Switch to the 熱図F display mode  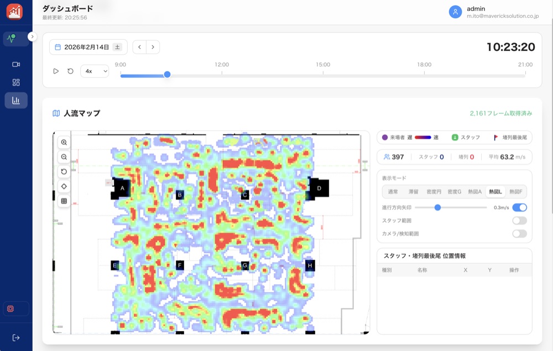click(516, 192)
